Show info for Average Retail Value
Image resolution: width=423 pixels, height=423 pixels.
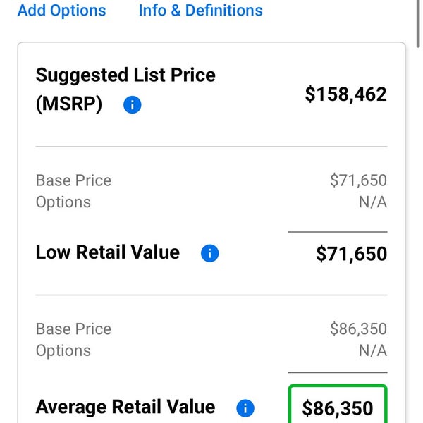point(245,408)
